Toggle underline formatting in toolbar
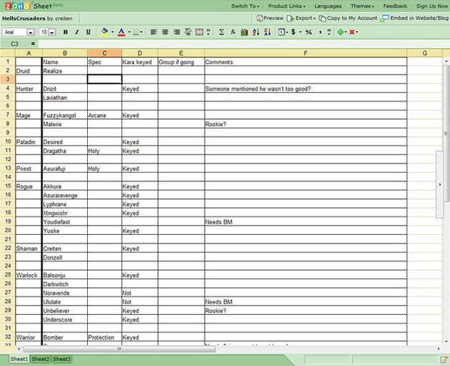 [x=89, y=32]
